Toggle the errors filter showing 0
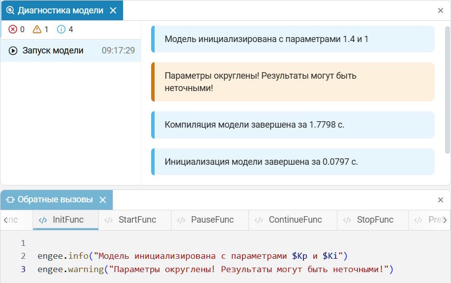The height and width of the screenshot is (283, 451). pos(16,30)
